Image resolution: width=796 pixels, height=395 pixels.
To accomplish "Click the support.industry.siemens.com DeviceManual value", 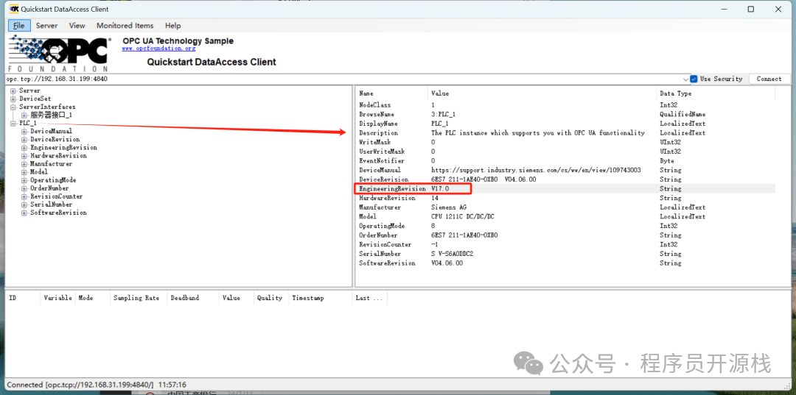I will click(536, 170).
